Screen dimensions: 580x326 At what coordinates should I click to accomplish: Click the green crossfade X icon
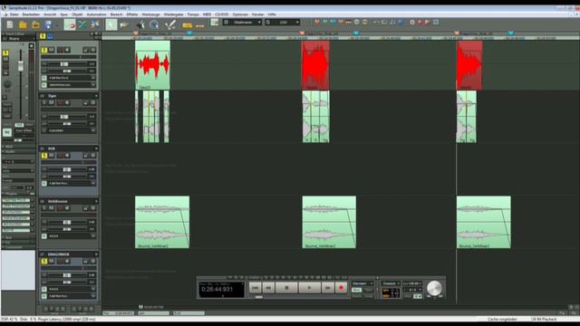point(82,24)
